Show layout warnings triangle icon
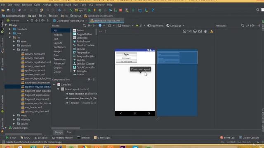 click(212, 31)
